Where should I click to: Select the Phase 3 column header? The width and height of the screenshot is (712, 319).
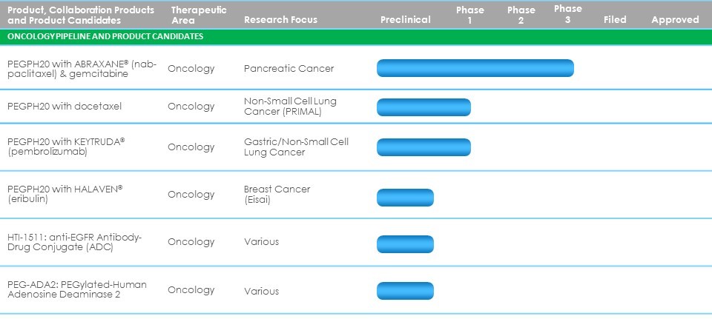(567, 14)
